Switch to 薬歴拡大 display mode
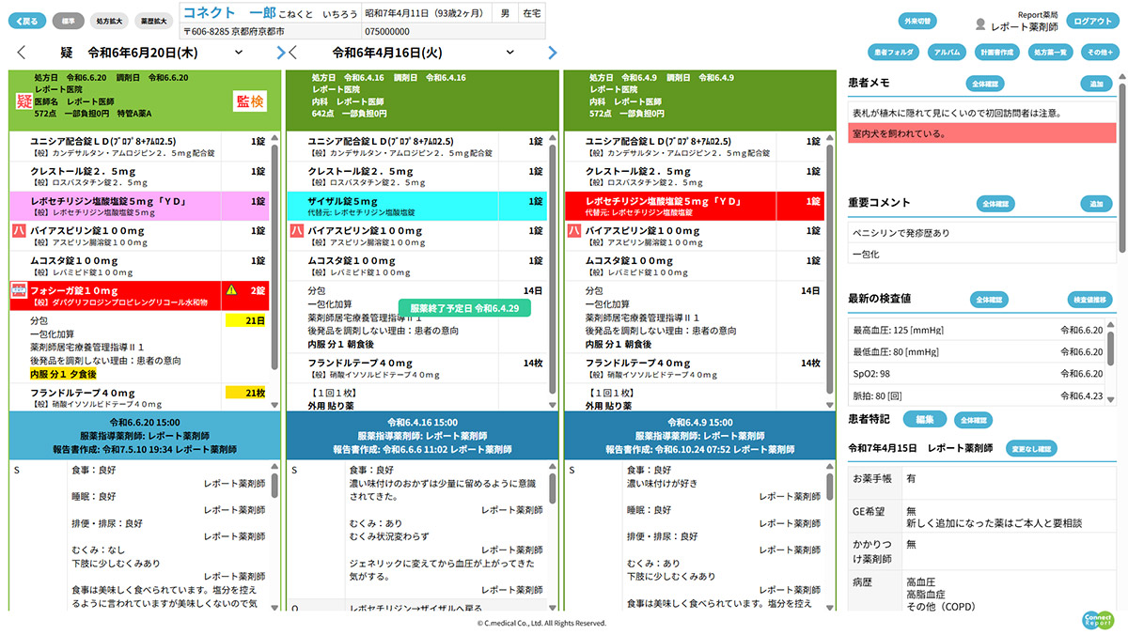Viewport: 1128px width, 635px height. point(152,21)
